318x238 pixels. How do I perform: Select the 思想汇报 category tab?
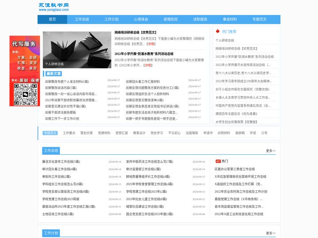point(122,133)
